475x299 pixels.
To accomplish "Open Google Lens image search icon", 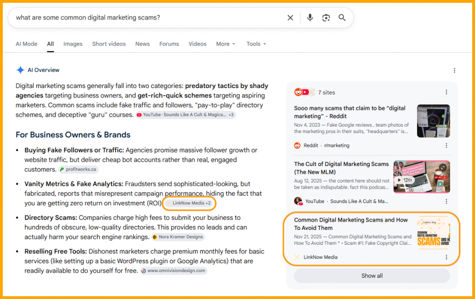I will pos(326,18).
